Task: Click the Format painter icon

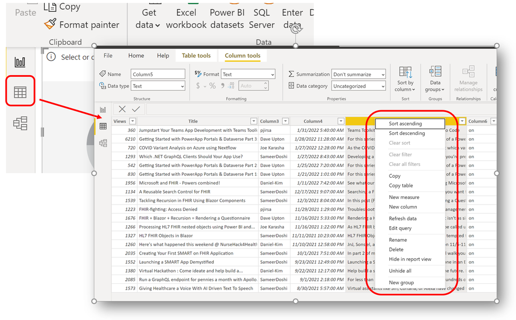Action: (x=50, y=24)
